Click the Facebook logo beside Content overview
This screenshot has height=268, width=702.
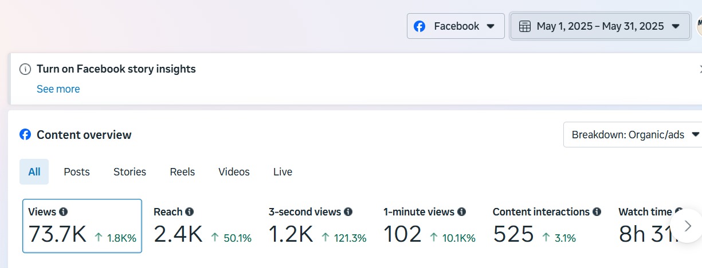[25, 135]
